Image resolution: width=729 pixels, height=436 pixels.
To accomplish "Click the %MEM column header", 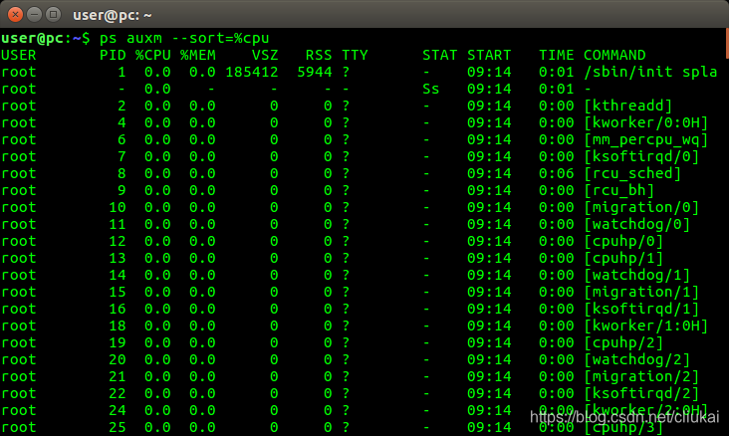I will (x=198, y=56).
